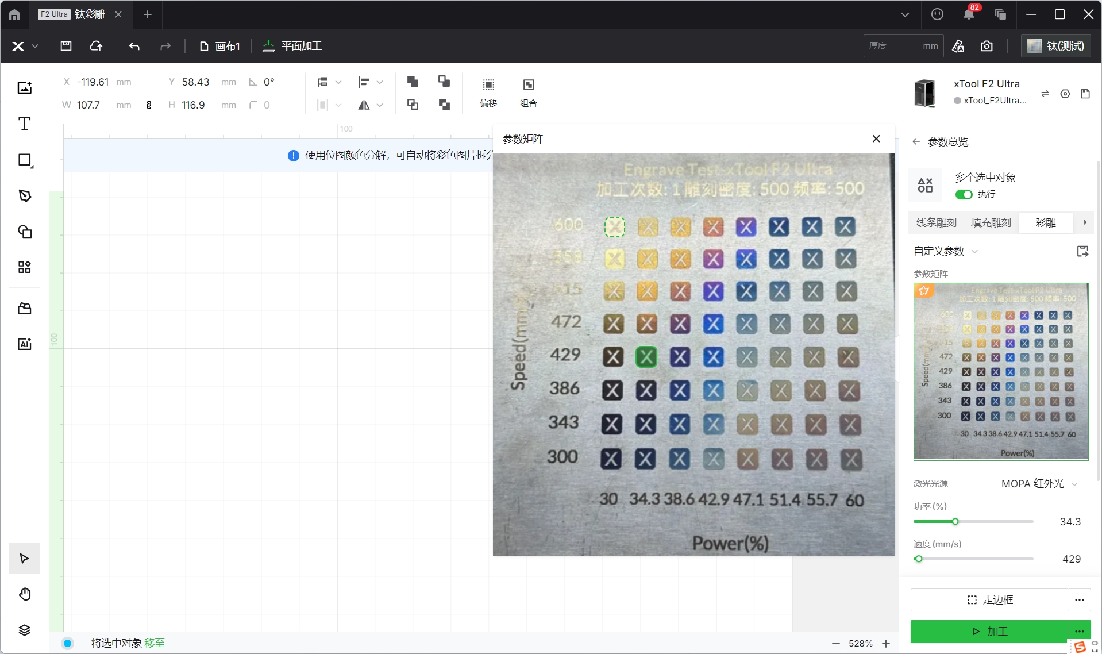
Task: Select matrix cell speed 429 power 34.3
Action: [646, 357]
